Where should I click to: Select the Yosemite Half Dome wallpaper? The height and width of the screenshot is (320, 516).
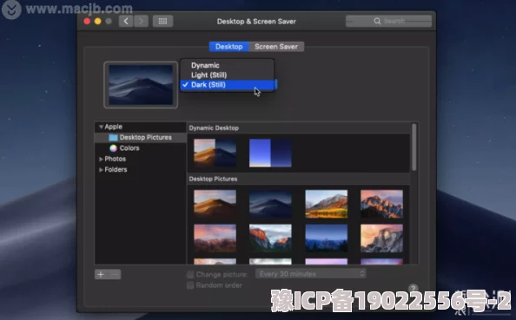click(x=381, y=238)
